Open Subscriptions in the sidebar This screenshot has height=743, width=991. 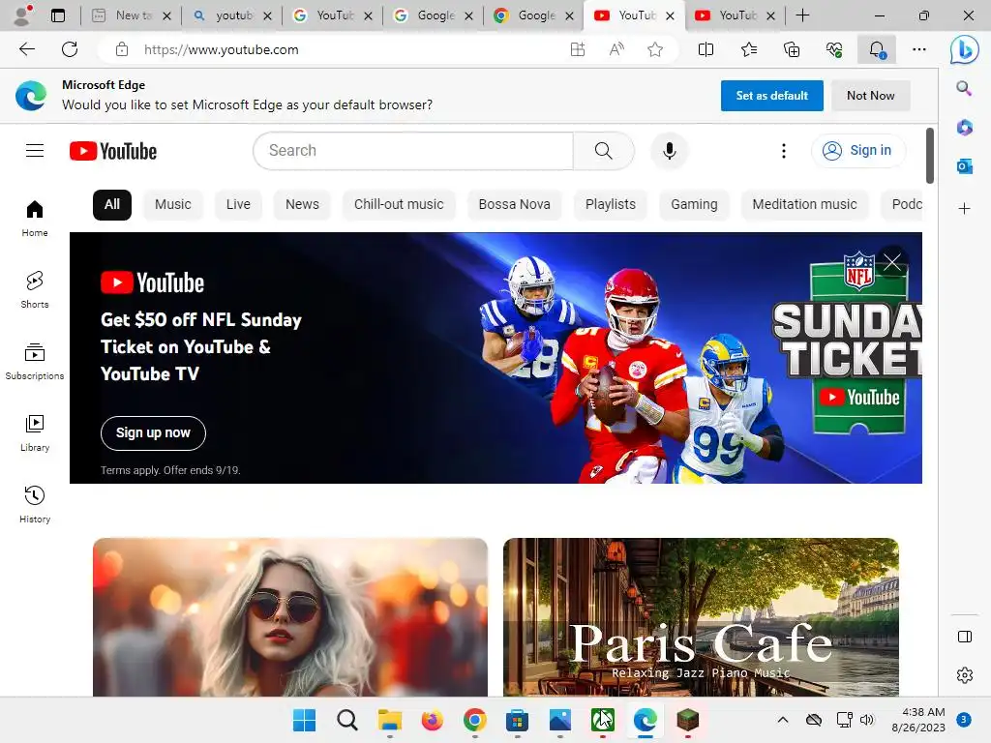[x=35, y=362]
